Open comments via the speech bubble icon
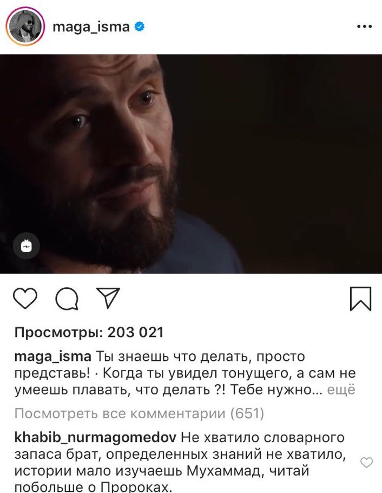Screen dimensions: 382x493 [x=67, y=299]
